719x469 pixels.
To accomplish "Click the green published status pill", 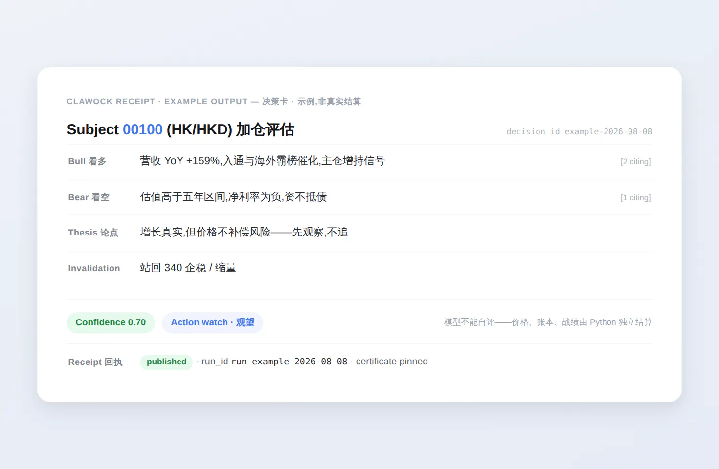I will point(166,362).
